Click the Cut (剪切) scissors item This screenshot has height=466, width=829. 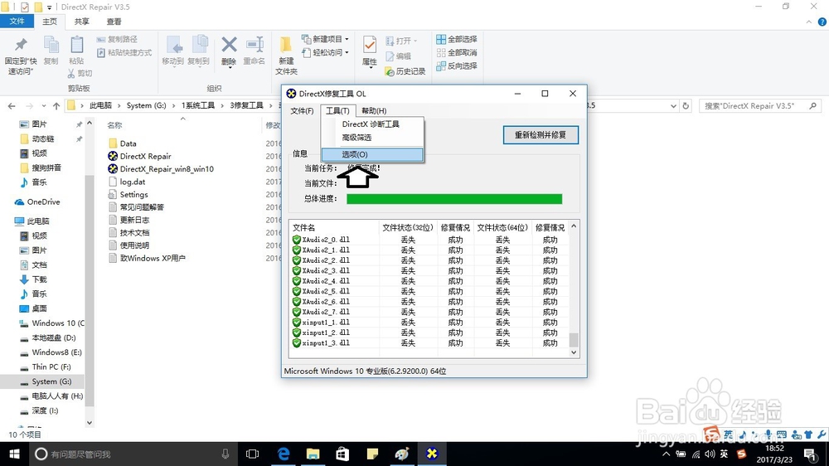(x=80, y=73)
